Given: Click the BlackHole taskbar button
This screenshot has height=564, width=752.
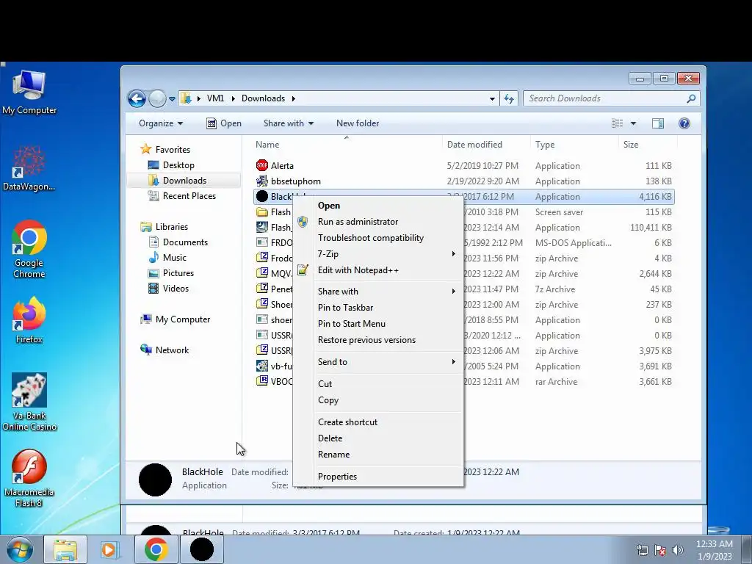Looking at the screenshot, I should (x=201, y=549).
